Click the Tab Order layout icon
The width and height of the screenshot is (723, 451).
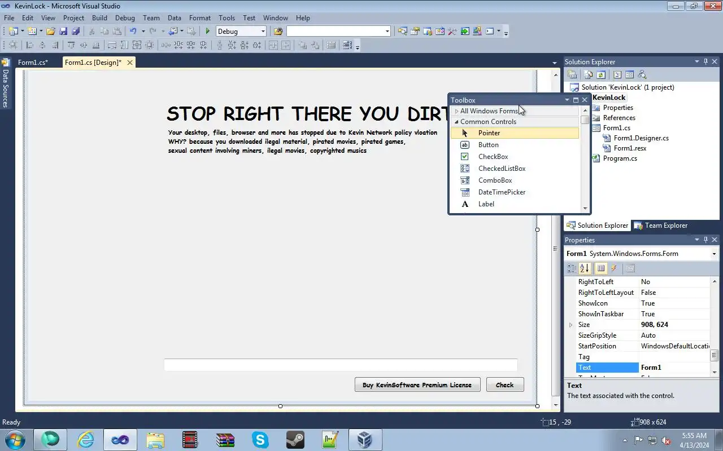coord(347,45)
